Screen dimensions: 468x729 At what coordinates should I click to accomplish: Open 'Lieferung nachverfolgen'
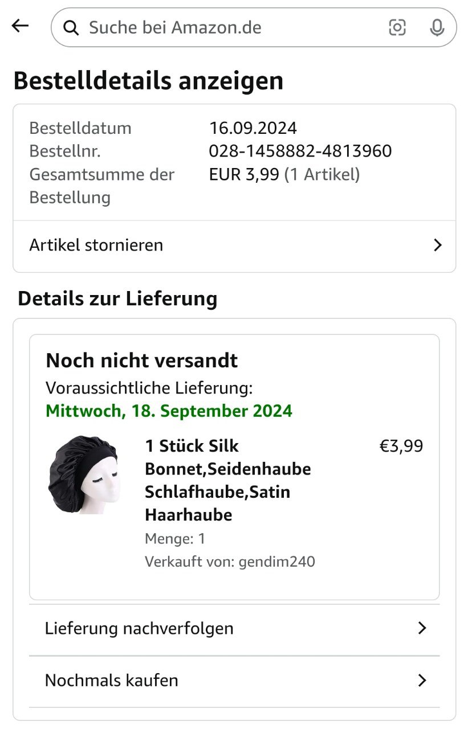click(139, 628)
